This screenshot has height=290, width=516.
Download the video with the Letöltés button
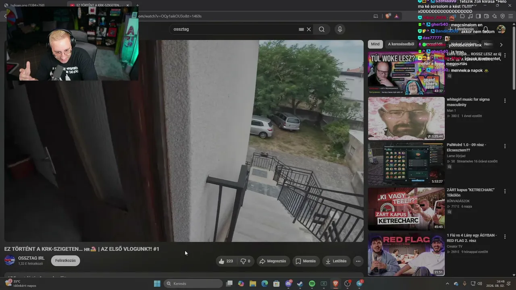click(336, 261)
